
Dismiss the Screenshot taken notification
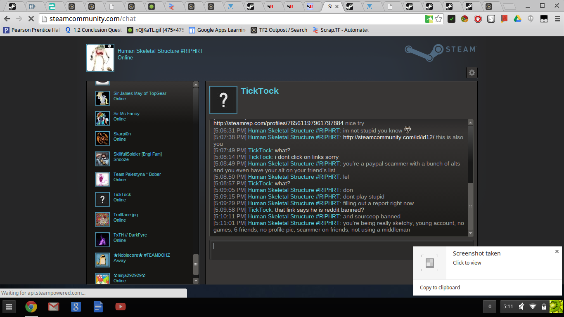click(557, 251)
